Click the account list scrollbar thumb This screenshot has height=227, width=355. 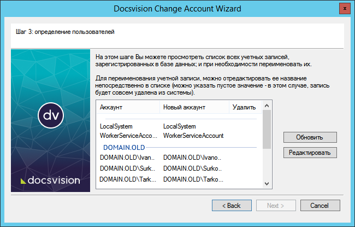pos(267,129)
